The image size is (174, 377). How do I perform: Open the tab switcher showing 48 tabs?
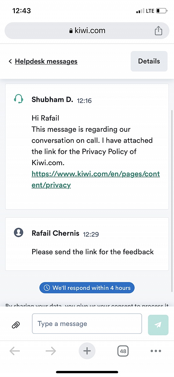[123, 351]
